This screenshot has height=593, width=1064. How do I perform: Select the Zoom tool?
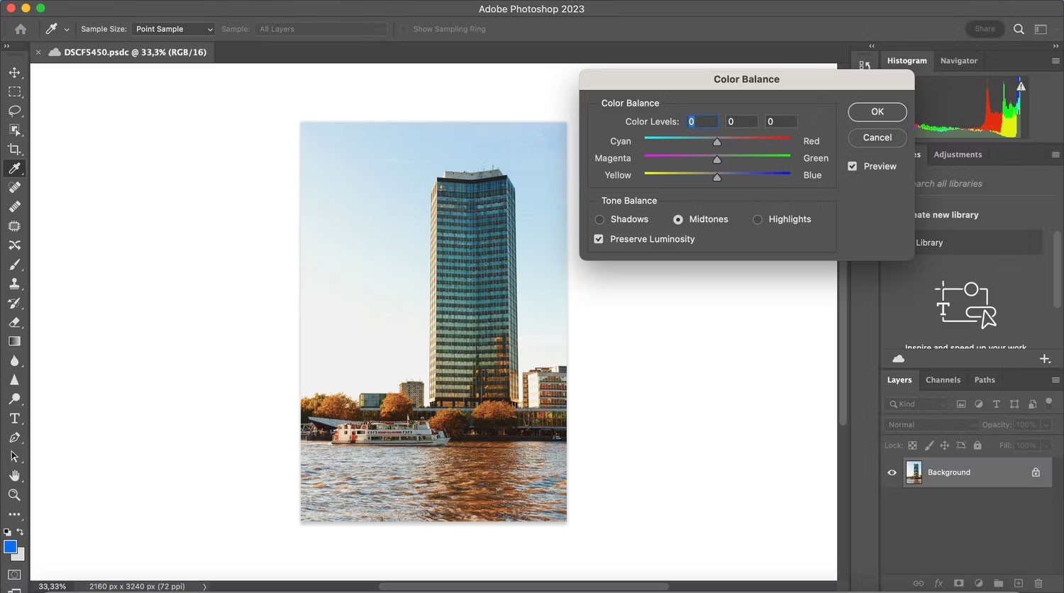(x=14, y=495)
